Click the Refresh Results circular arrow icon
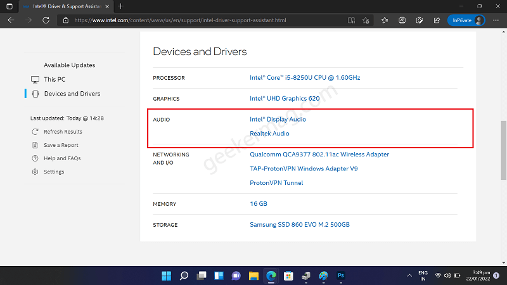This screenshot has width=507, height=285. 35,132
